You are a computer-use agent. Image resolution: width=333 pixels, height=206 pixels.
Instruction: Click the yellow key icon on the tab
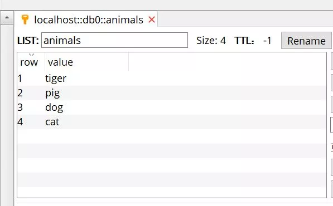click(25, 19)
